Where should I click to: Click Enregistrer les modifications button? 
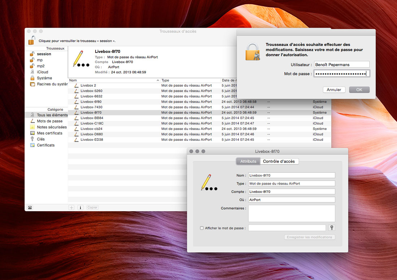click(x=309, y=237)
